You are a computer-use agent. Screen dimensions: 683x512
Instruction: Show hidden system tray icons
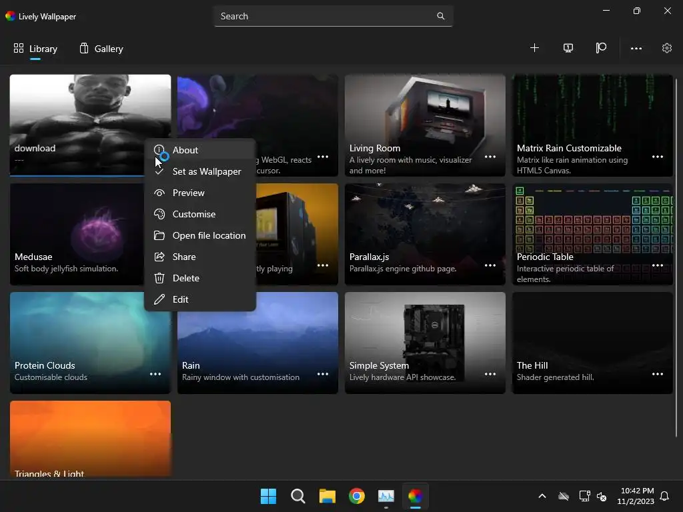click(x=542, y=496)
